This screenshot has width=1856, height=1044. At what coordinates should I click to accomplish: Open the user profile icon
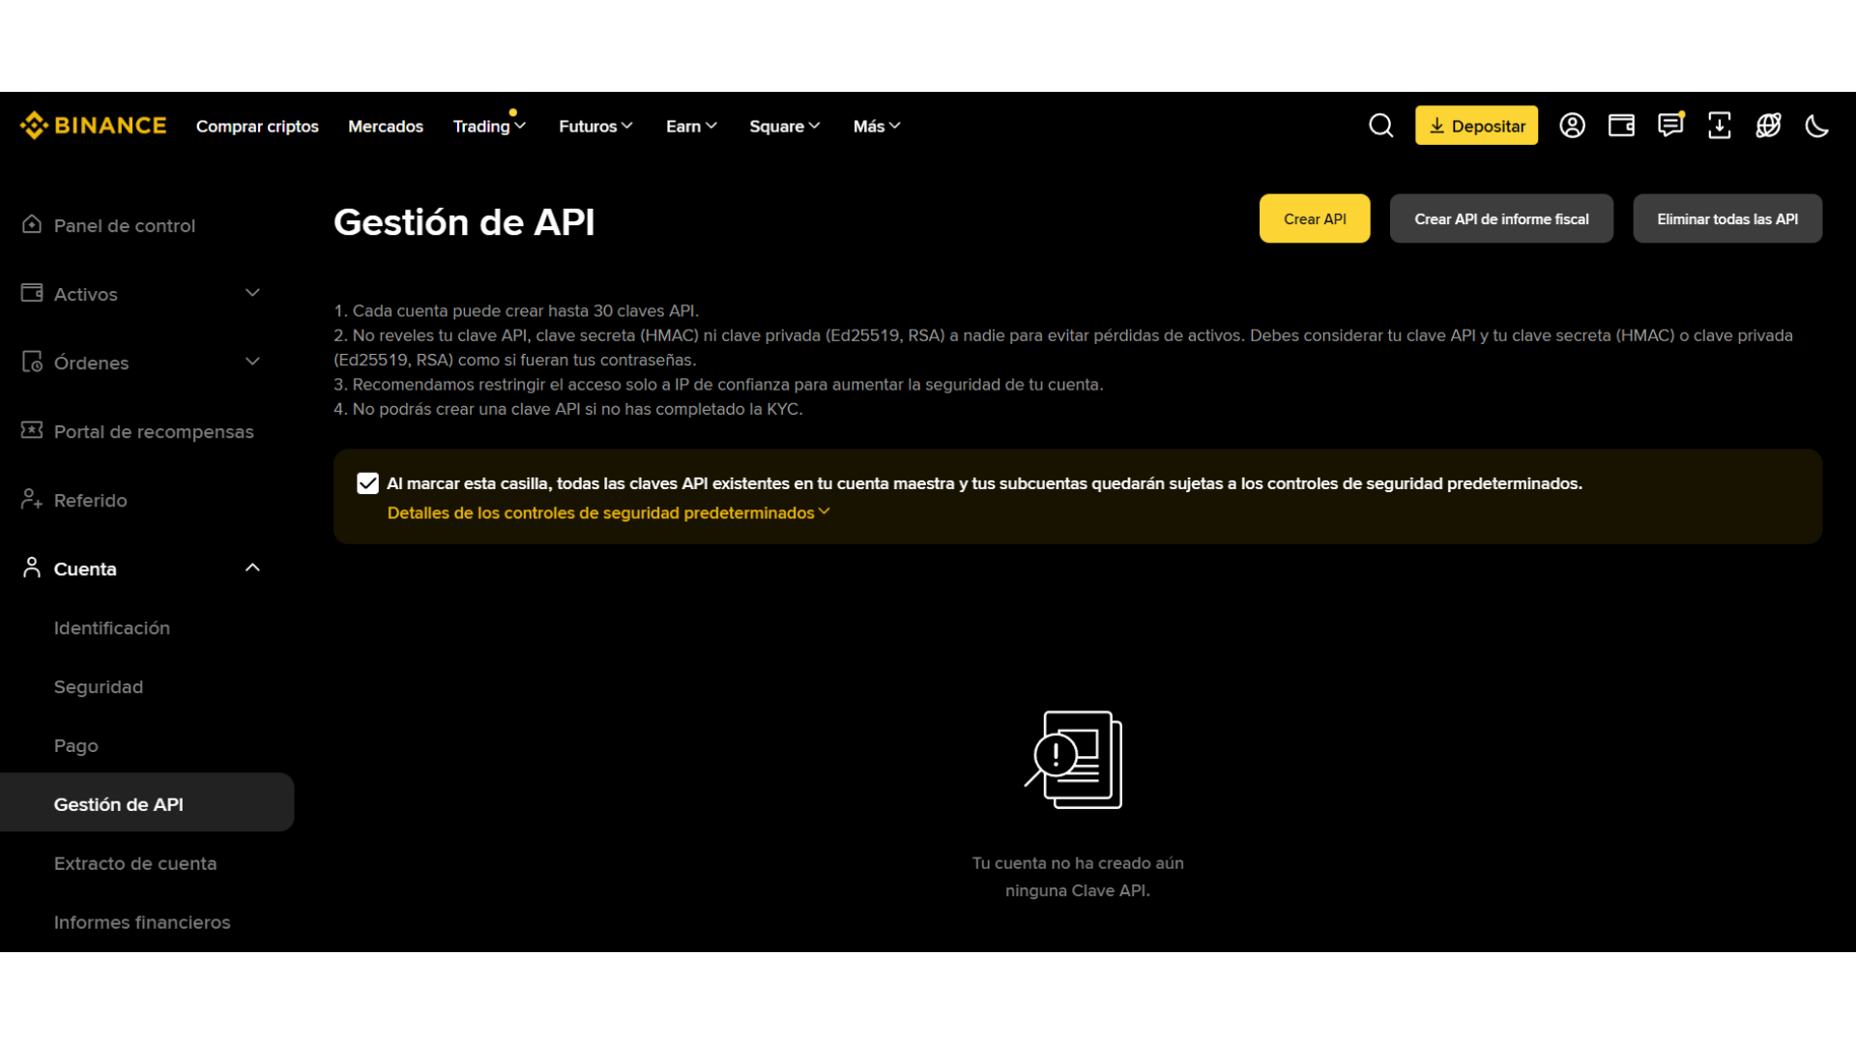pyautogui.click(x=1572, y=125)
